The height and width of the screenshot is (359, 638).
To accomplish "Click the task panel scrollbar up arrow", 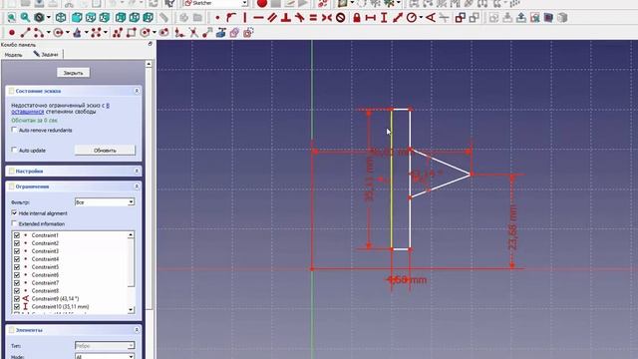I will 149,64.
